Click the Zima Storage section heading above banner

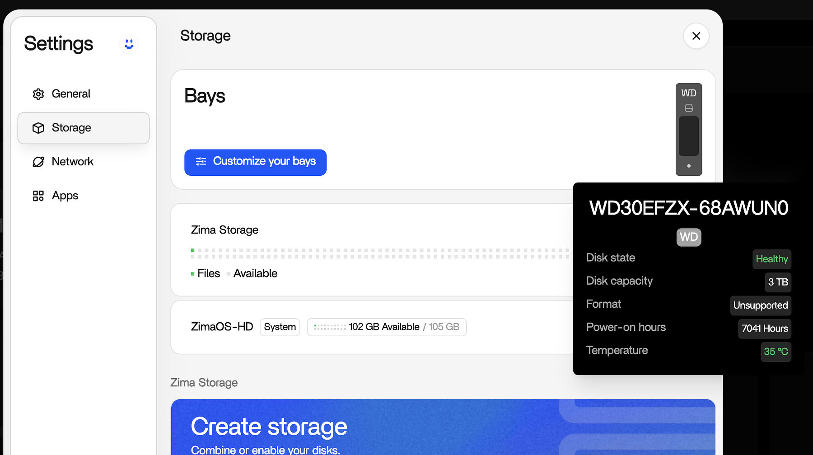tap(204, 383)
